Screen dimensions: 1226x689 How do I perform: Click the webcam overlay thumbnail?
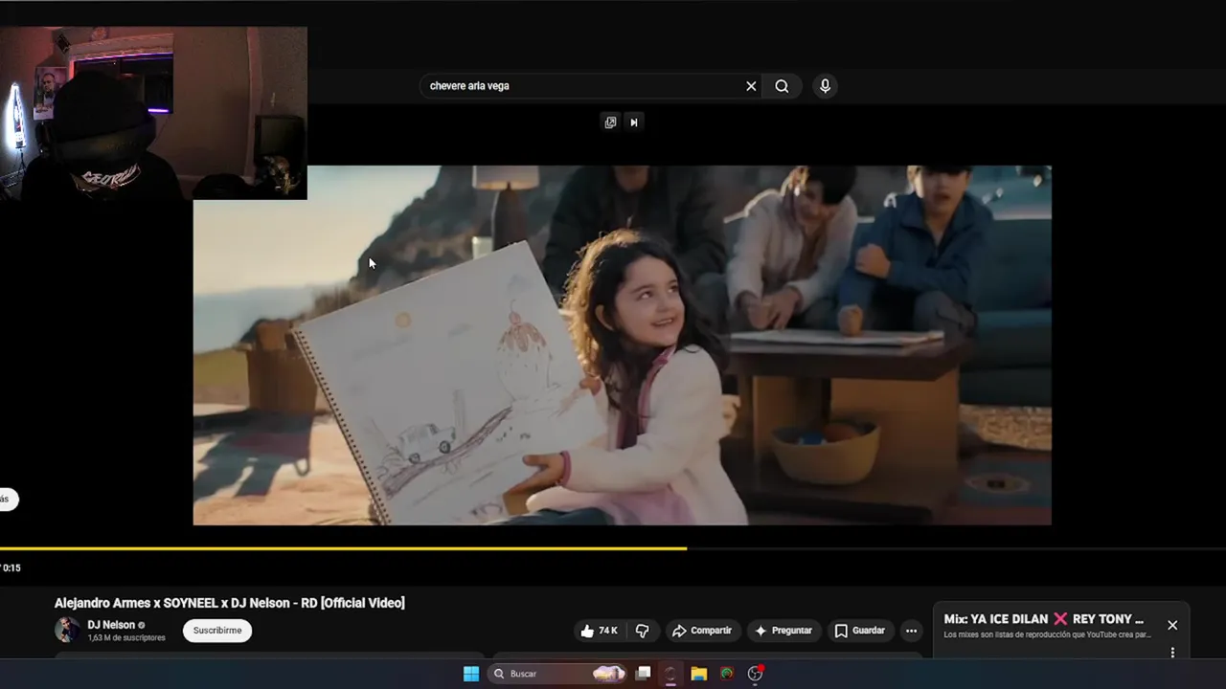[153, 113]
